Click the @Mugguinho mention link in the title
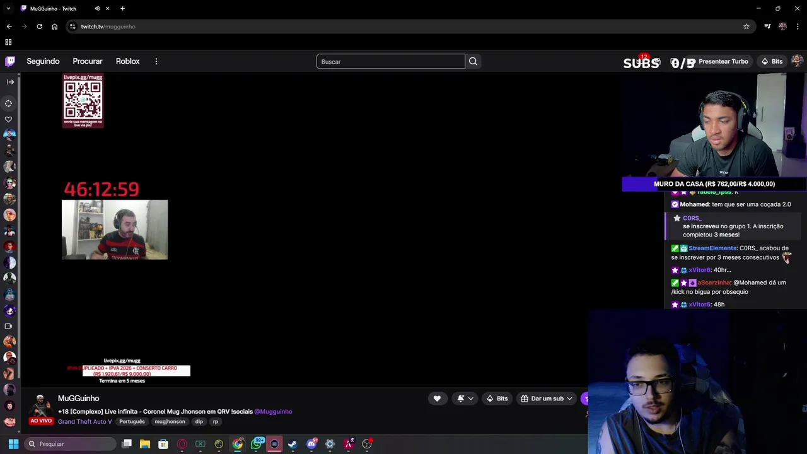This screenshot has height=454, width=807. point(273,411)
